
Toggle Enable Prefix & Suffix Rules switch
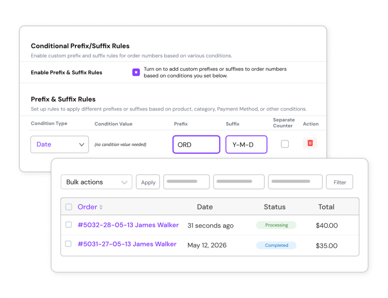point(136,72)
